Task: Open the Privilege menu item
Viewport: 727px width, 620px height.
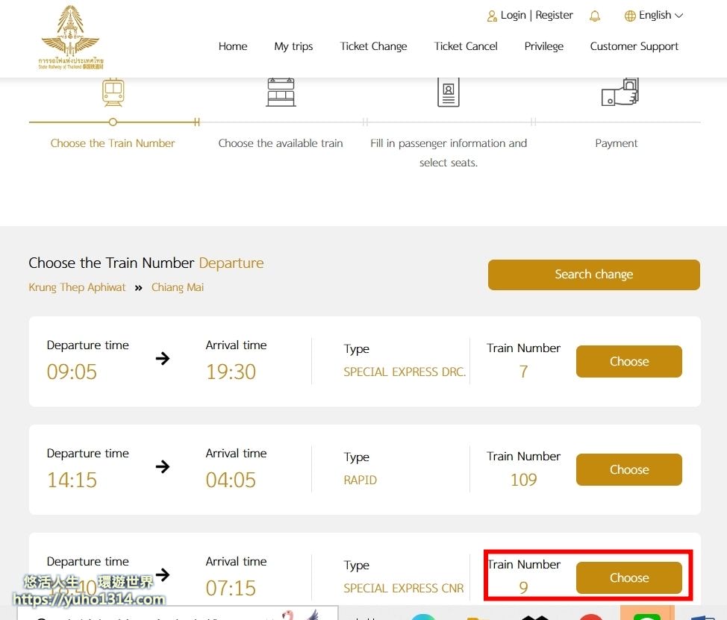Action: tap(544, 46)
